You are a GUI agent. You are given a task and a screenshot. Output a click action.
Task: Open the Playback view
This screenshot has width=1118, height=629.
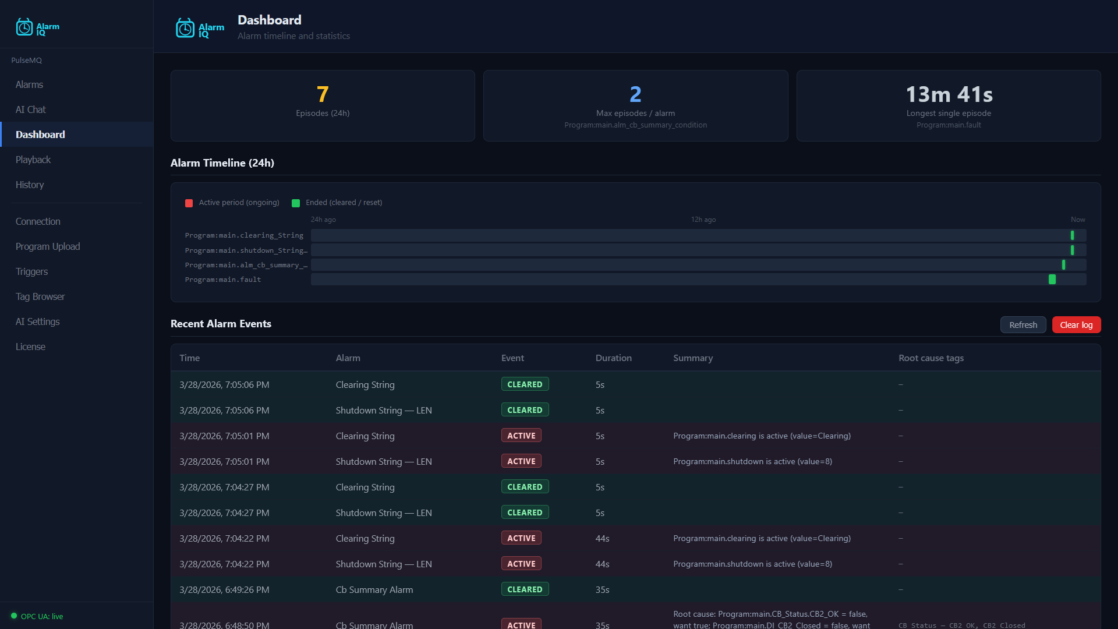pos(33,160)
